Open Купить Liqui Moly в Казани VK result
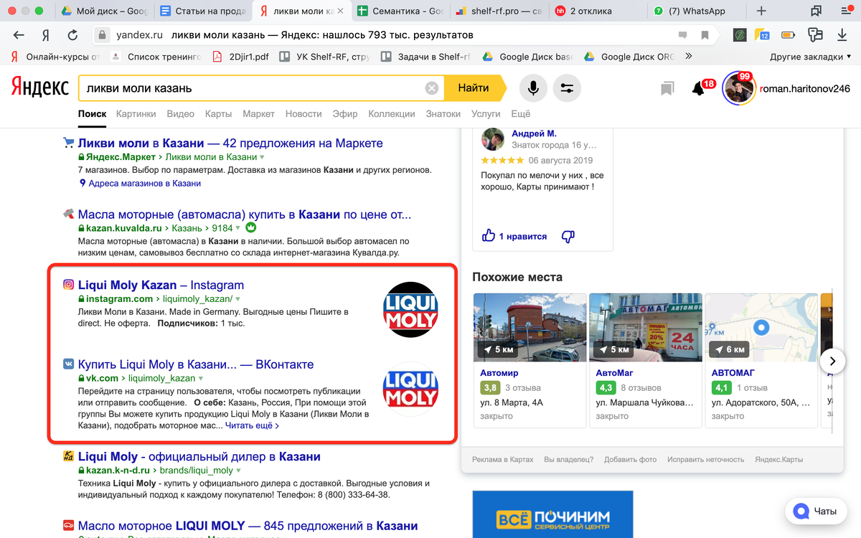 [196, 364]
